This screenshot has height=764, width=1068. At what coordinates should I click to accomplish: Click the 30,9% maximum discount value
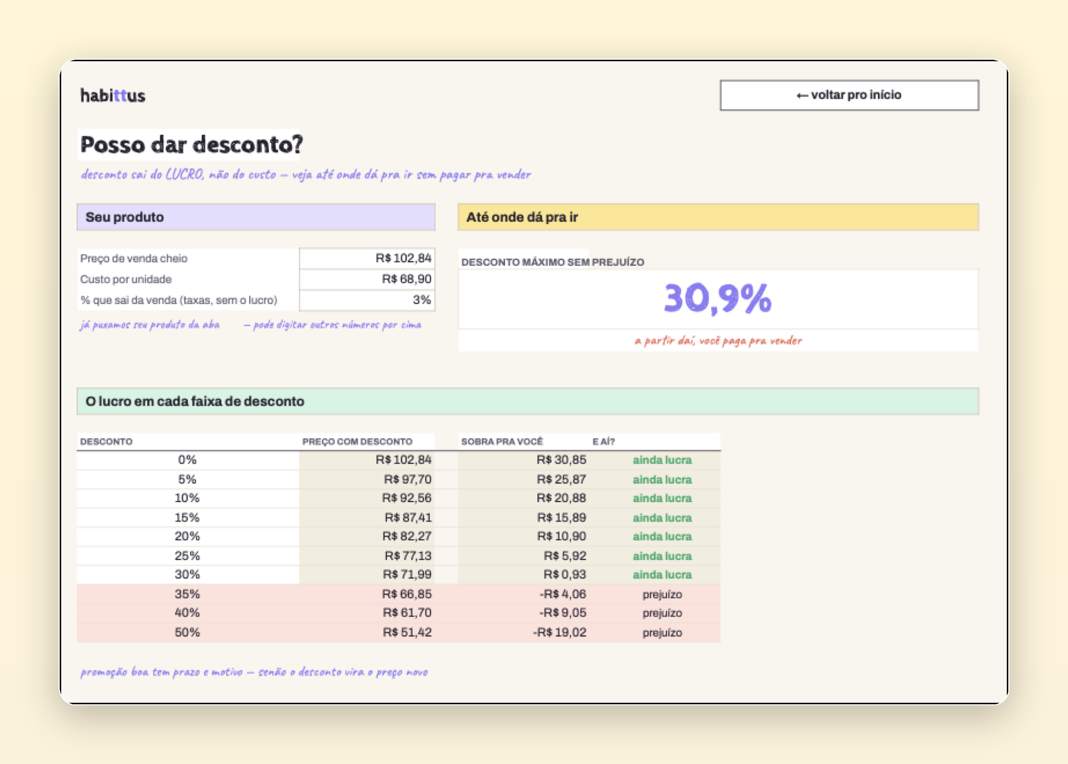click(x=717, y=298)
